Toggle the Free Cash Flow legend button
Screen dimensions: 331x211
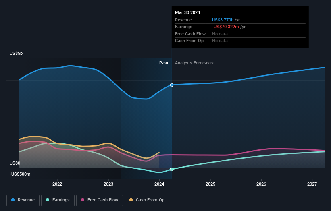point(100,200)
